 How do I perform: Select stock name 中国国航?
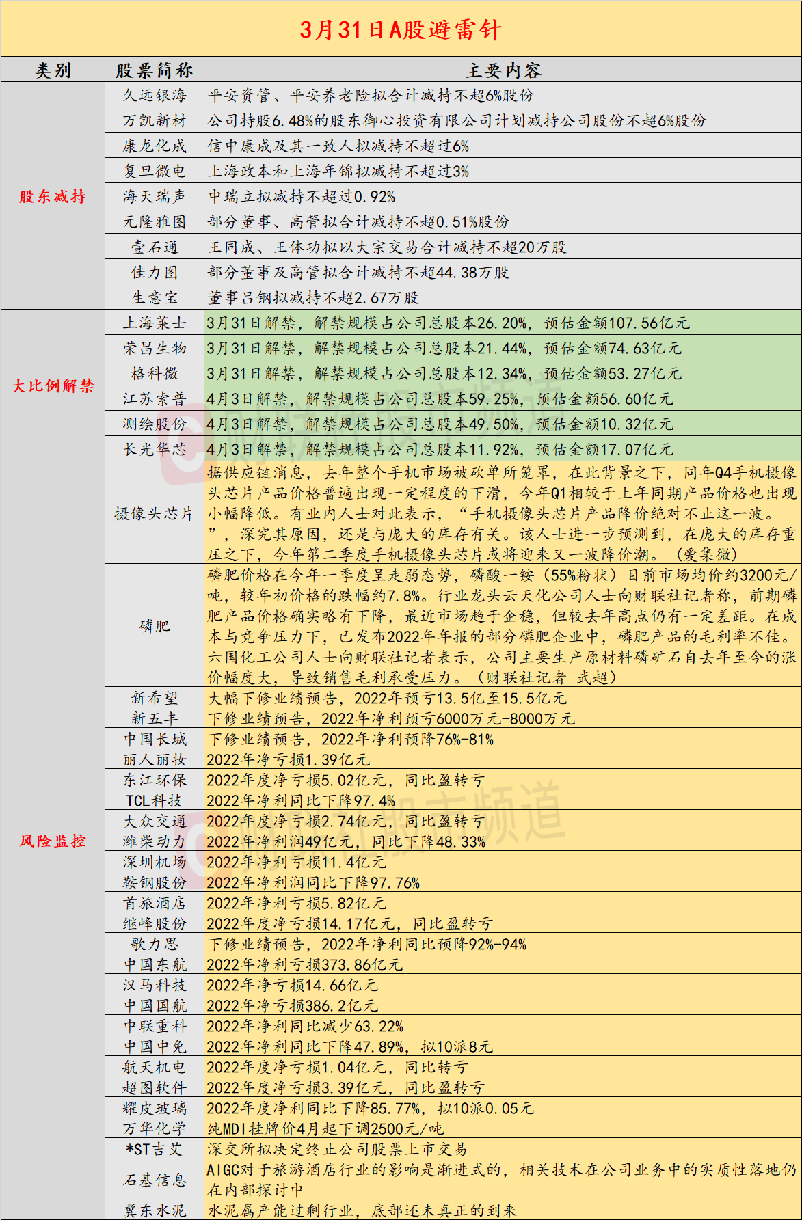(x=155, y=1006)
